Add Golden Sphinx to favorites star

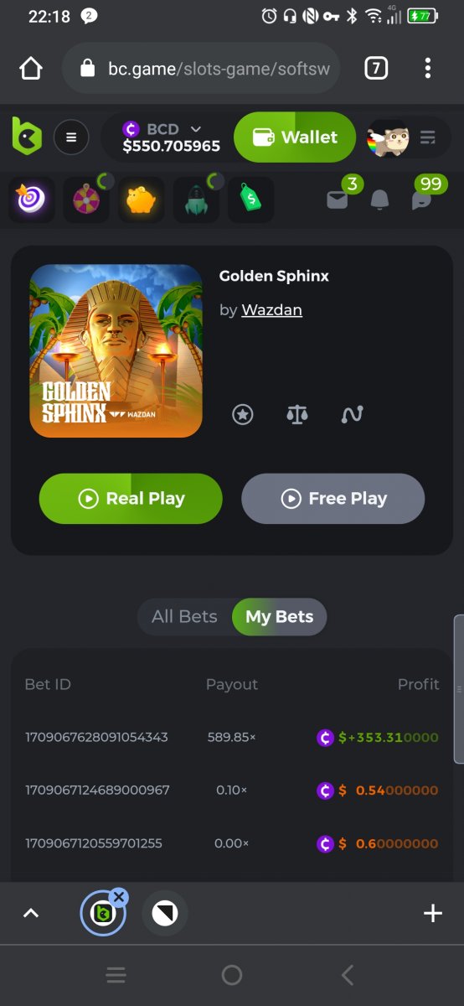coord(243,414)
